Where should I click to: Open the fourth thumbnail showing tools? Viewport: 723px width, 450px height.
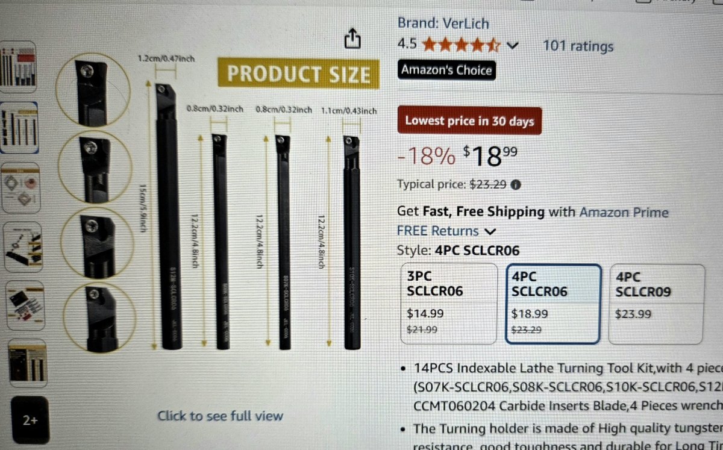click(x=23, y=247)
